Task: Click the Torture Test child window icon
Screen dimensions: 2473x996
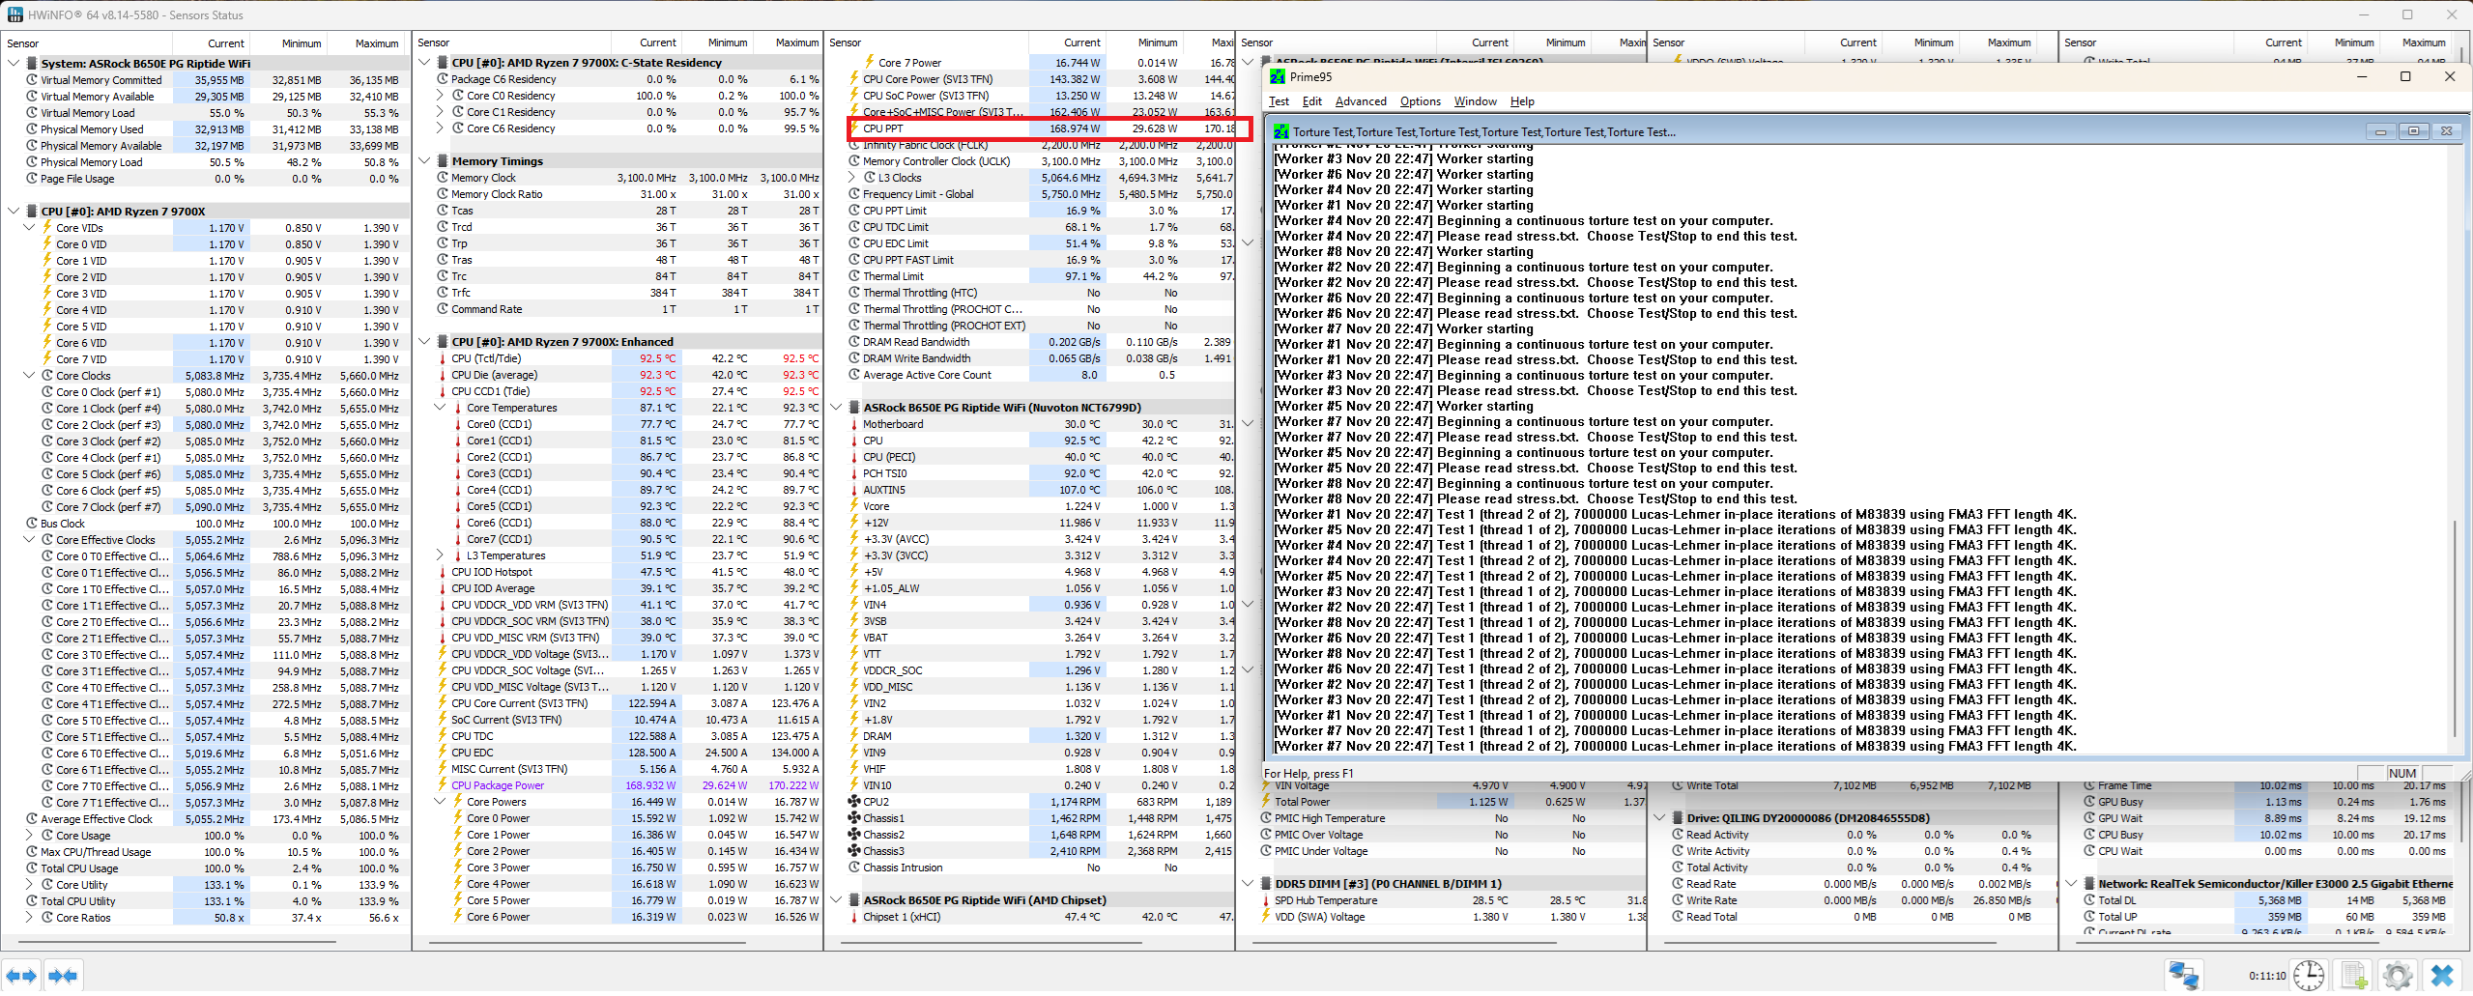Action: pyautogui.click(x=1281, y=131)
